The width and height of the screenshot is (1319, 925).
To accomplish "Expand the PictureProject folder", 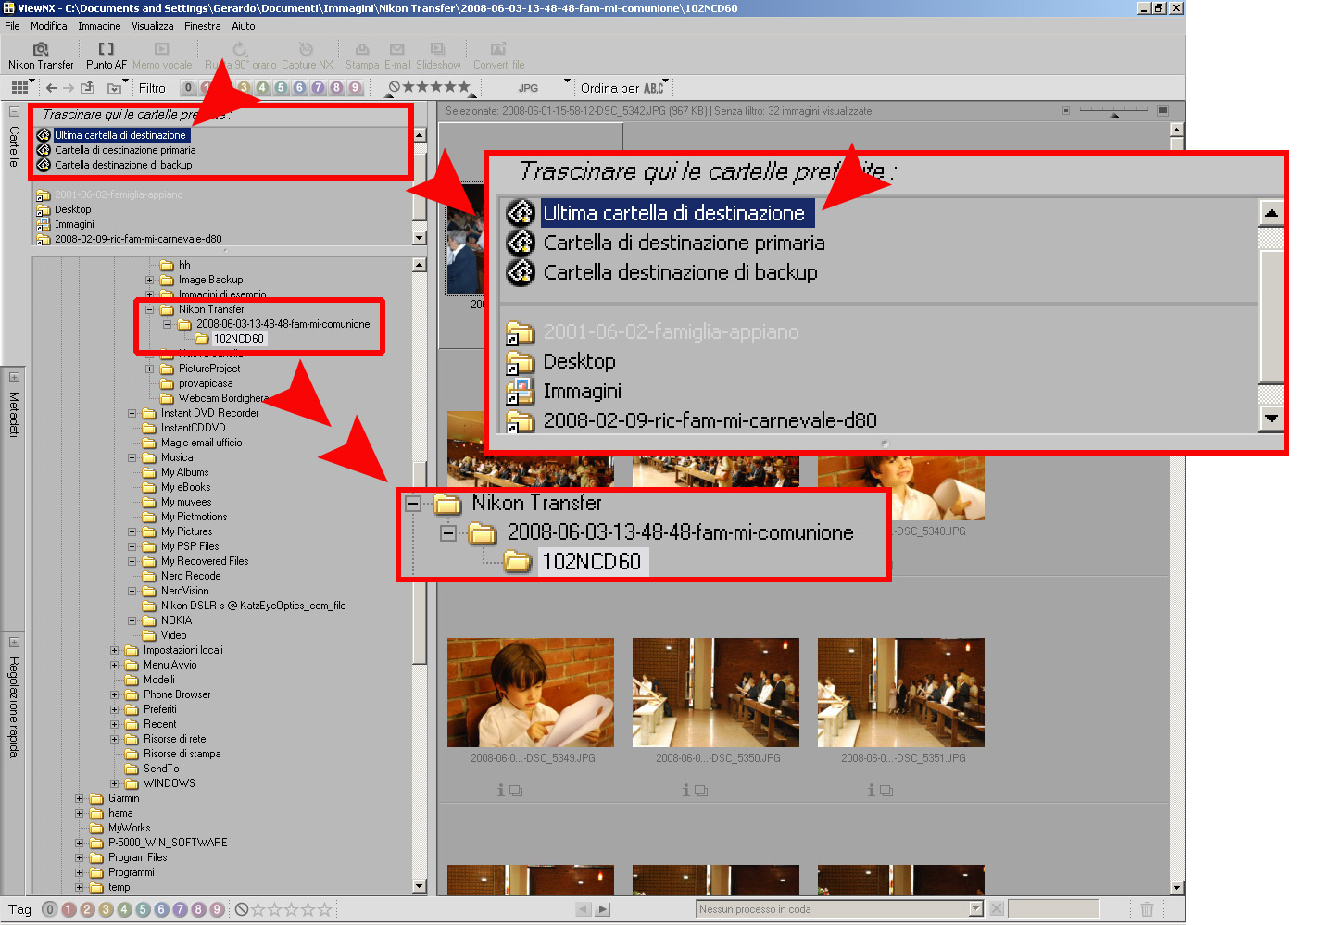I will click(150, 369).
